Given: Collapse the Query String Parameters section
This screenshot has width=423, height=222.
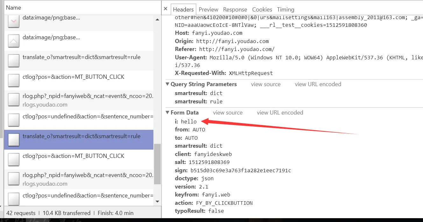Looking at the screenshot, I should click(168, 85).
